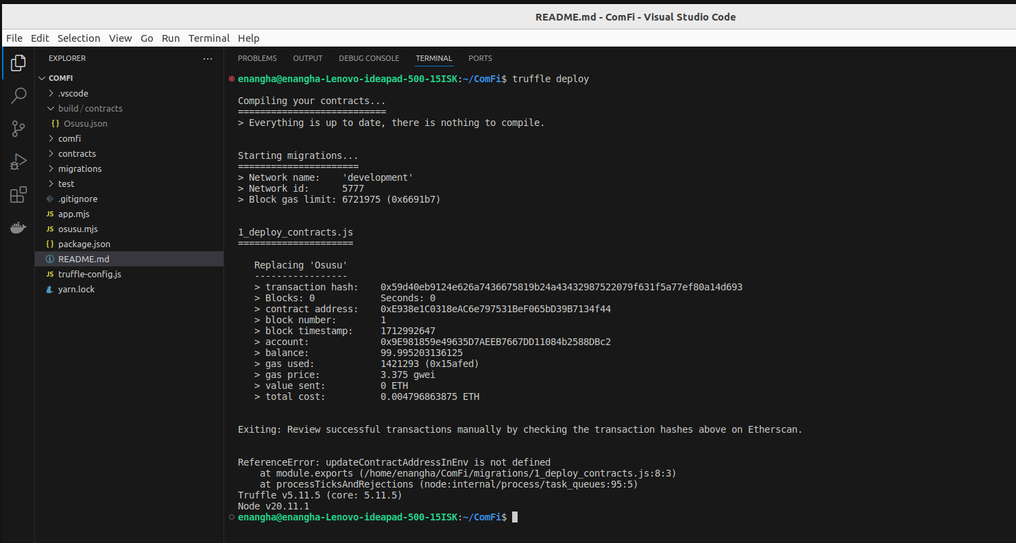
Task: Click the account address value
Action: (496, 342)
